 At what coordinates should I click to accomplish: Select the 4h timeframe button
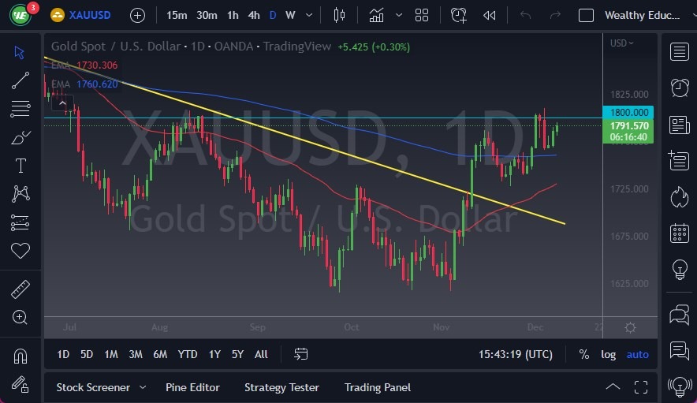(x=253, y=15)
